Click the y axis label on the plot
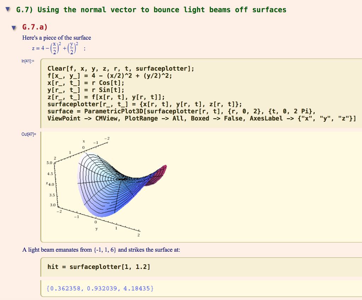The width and height of the screenshot is (362, 300). click(x=97, y=229)
